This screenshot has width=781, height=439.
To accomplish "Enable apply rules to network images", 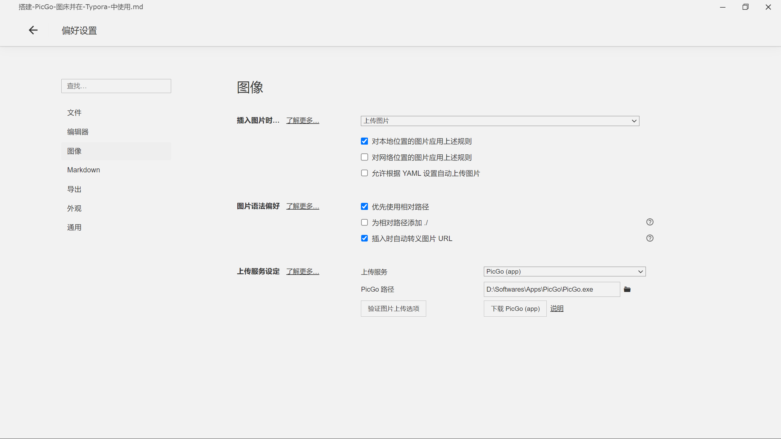I will tap(364, 157).
